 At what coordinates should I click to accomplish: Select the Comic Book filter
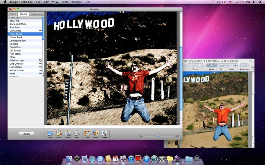(16, 37)
